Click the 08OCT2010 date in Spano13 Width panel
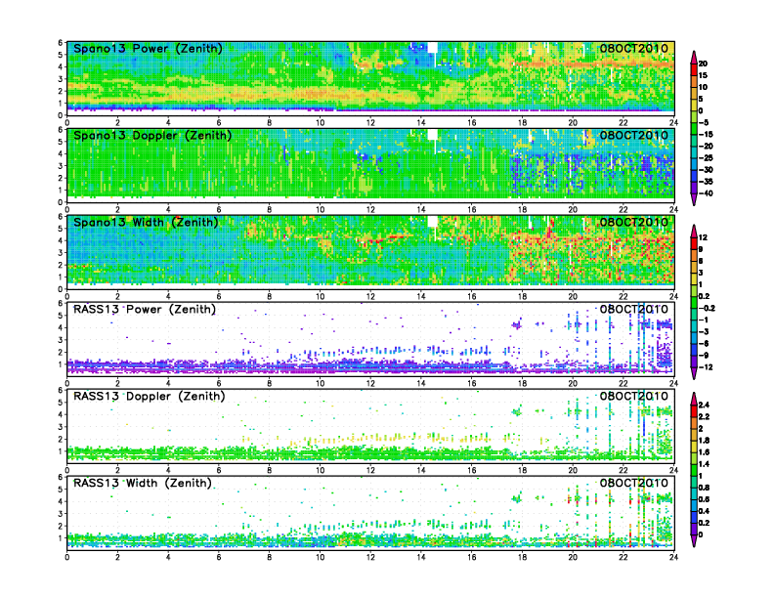Image resolution: width=774 pixels, height=598 pixels. coord(634,222)
